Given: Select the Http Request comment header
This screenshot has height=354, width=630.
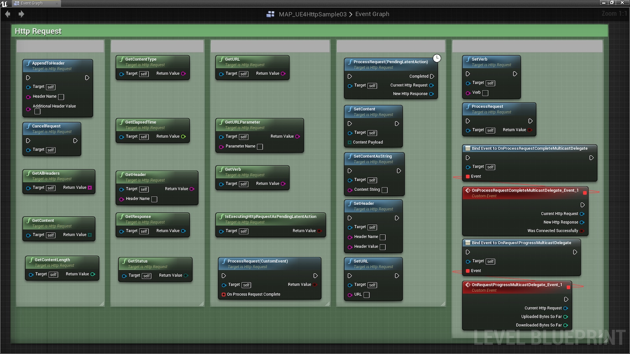Looking at the screenshot, I should (x=38, y=31).
